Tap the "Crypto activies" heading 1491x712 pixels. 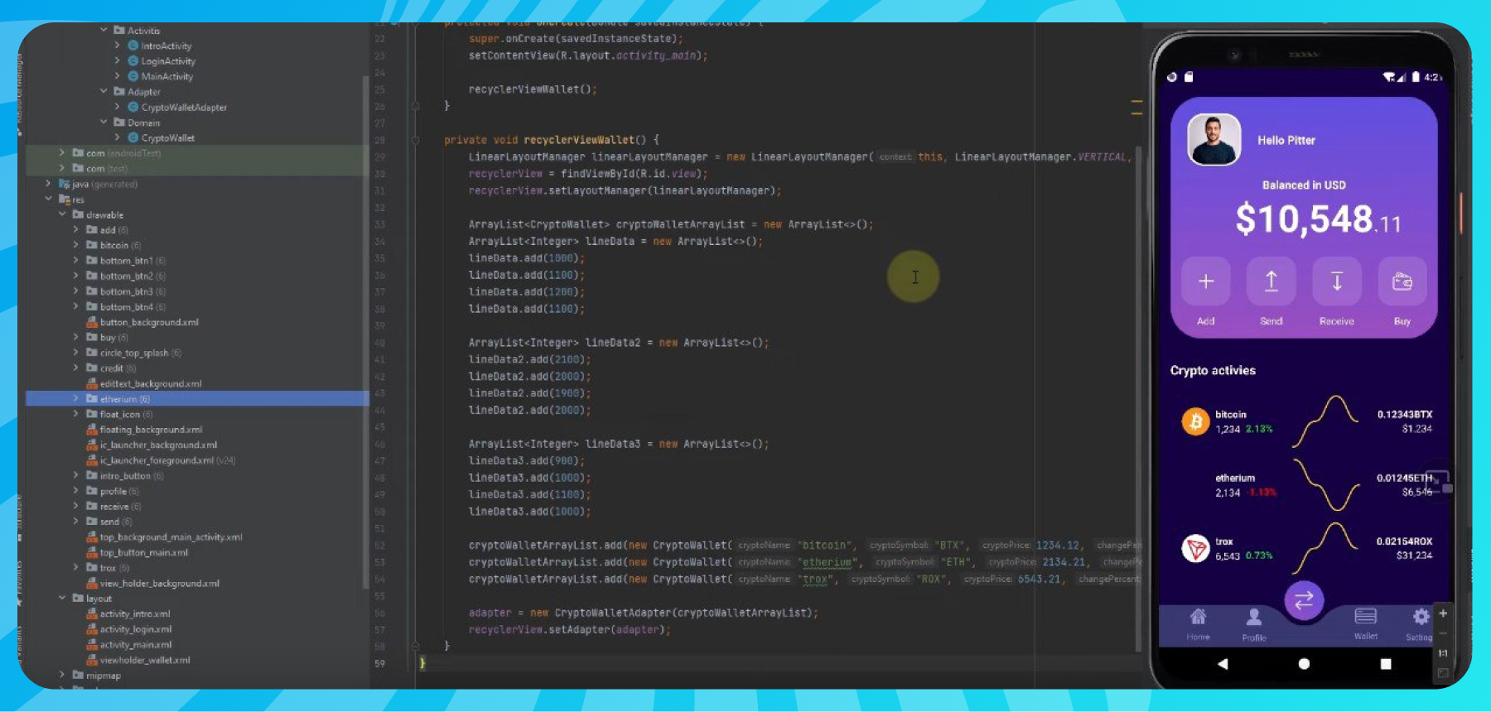1213,370
